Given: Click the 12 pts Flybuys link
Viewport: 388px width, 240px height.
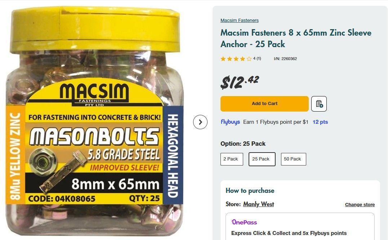Looking at the screenshot, I should pyautogui.click(x=320, y=122).
